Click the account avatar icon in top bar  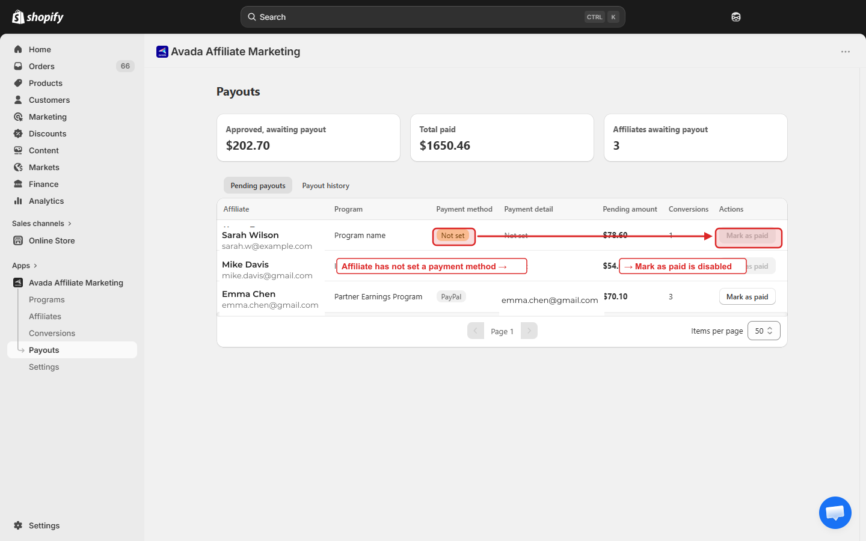(x=736, y=17)
